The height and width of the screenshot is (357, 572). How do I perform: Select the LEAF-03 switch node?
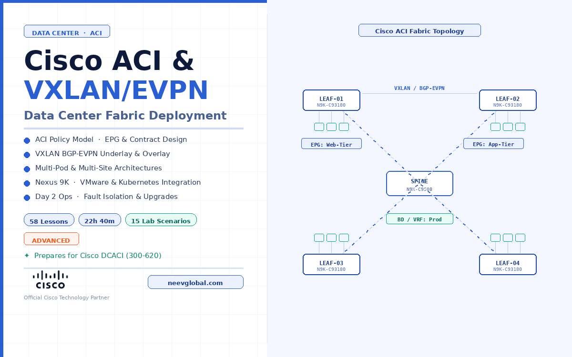coord(331,265)
